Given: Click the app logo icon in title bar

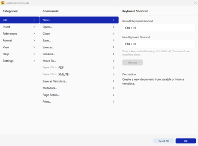Looking at the screenshot, I should click(x=3, y=3).
